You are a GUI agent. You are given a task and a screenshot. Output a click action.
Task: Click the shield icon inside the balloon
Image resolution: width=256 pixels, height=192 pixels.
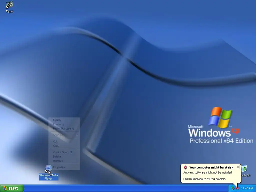[185, 167]
